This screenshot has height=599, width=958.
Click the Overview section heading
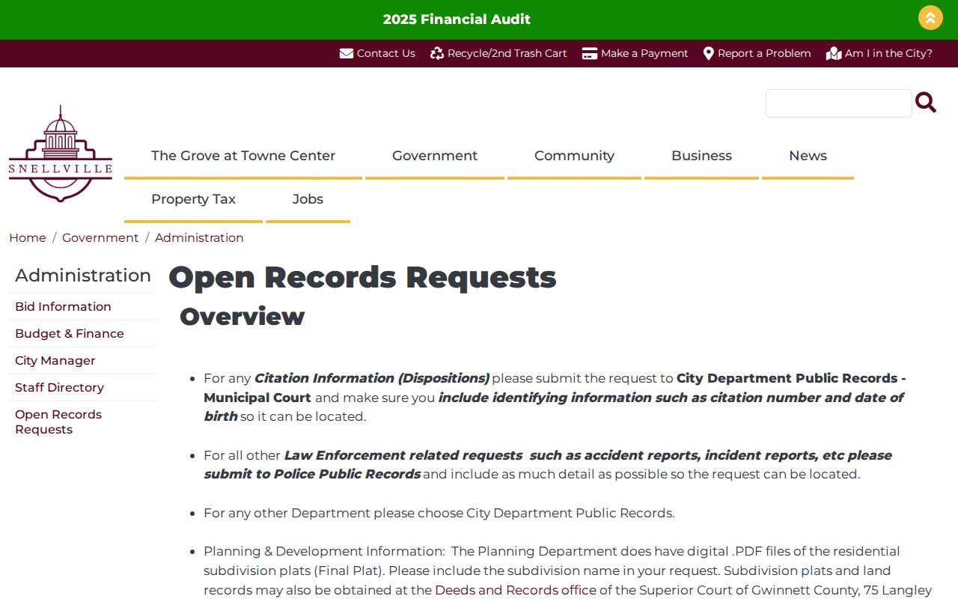point(242,316)
